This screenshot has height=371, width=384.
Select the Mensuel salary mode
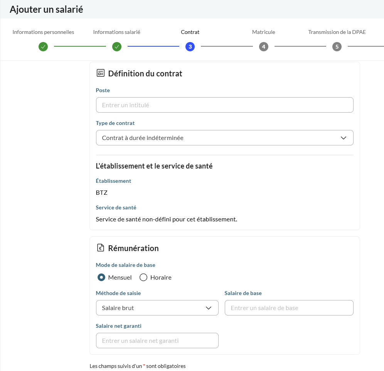101,277
